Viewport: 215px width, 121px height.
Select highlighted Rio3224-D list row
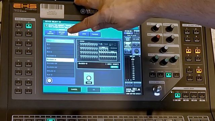click(60, 60)
